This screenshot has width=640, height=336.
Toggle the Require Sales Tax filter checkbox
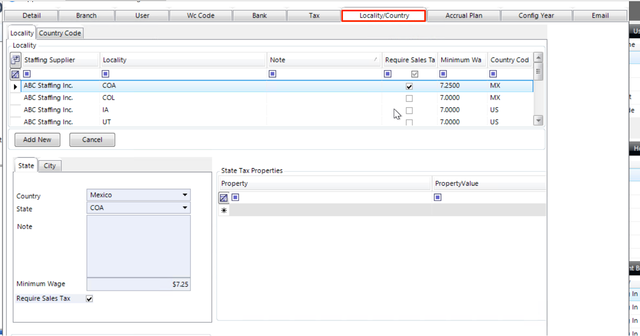414,74
